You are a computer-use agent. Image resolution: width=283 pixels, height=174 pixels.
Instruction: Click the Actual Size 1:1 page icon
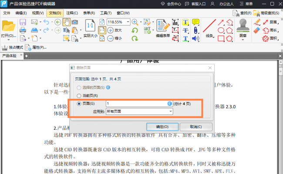[90, 26]
